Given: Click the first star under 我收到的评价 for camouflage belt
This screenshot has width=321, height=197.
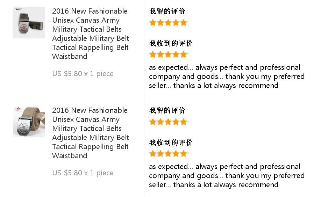Looking at the screenshot, I should (153, 54).
